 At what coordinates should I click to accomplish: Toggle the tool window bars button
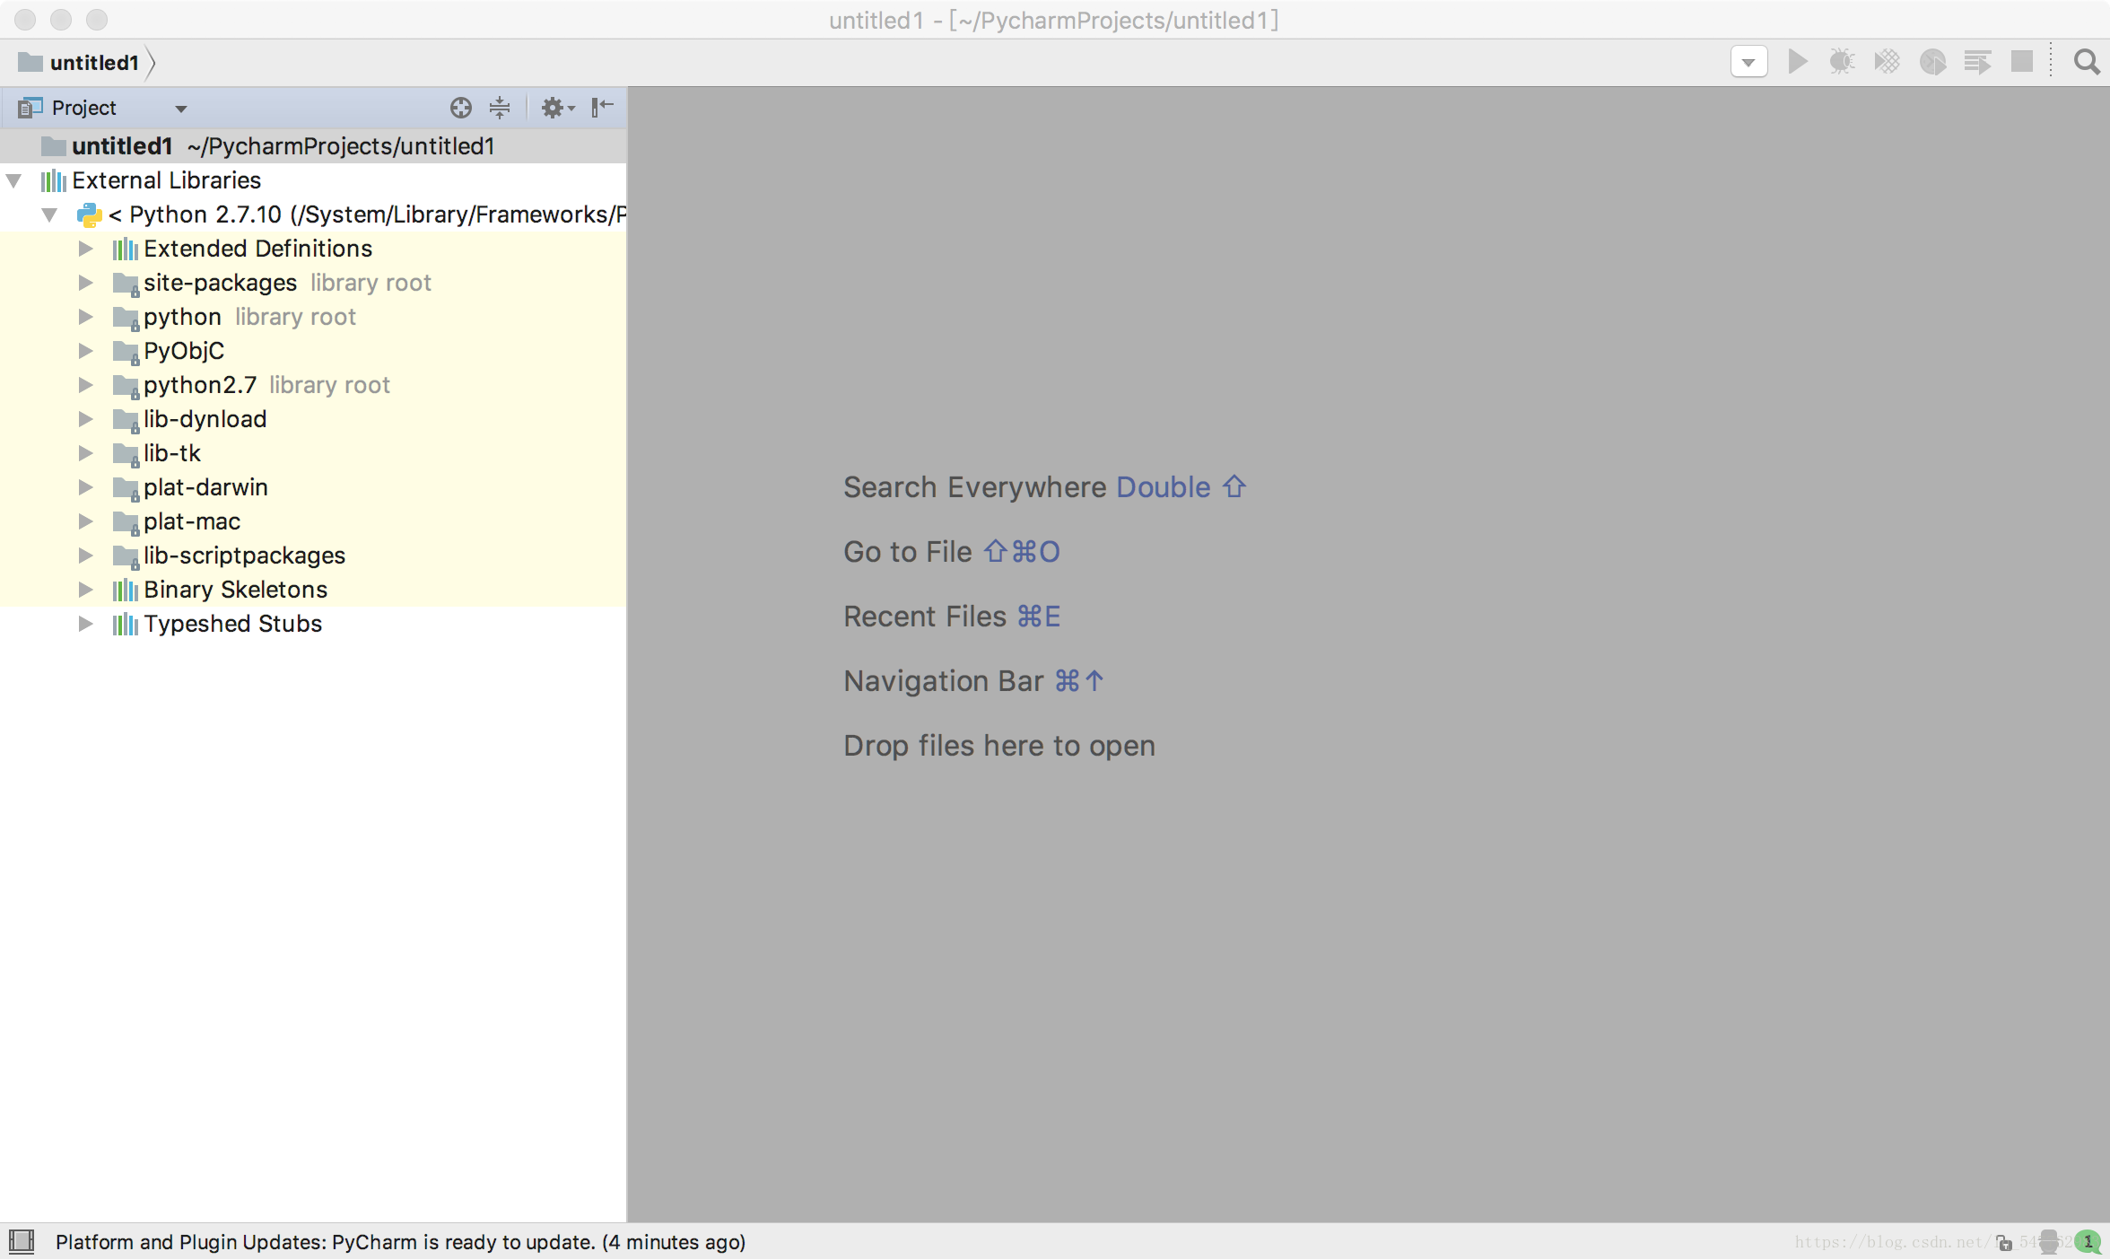(22, 1241)
